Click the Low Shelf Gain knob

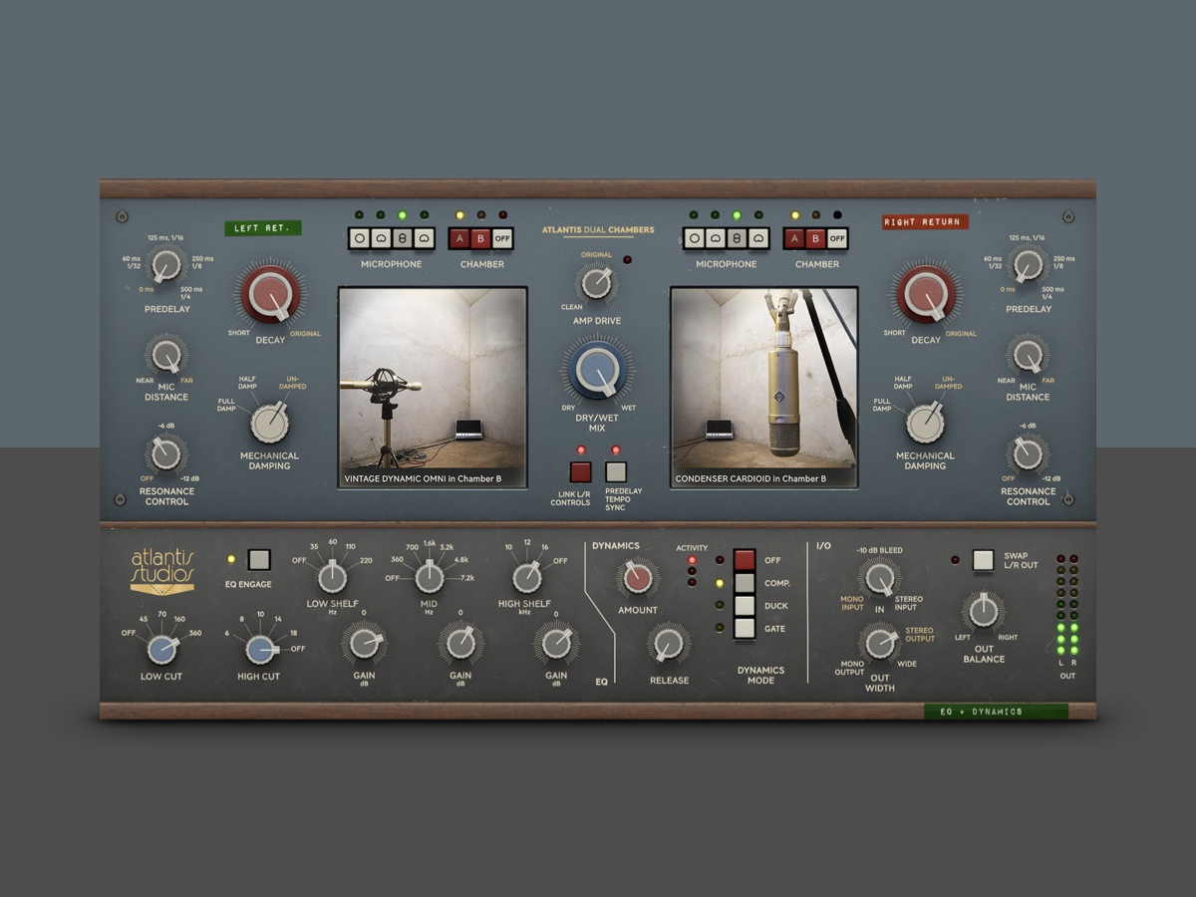click(363, 643)
